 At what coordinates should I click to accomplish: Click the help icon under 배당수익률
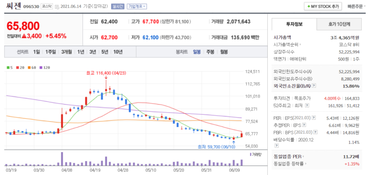(x=276, y=146)
